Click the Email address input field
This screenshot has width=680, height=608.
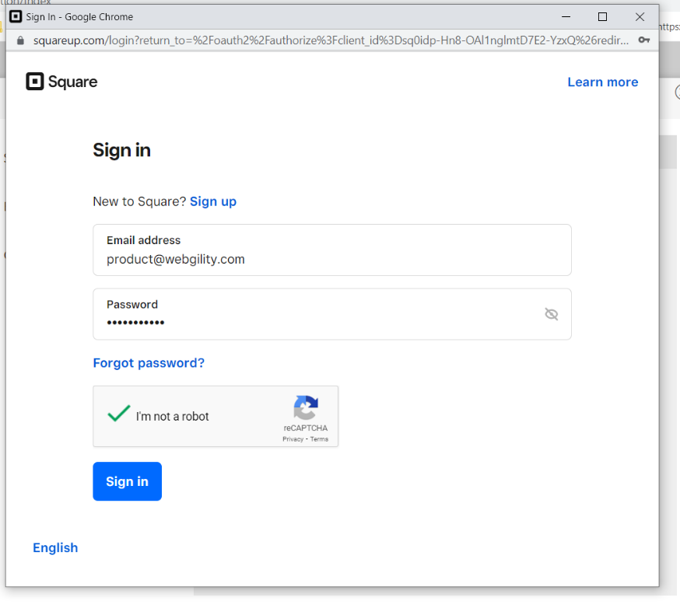331,259
